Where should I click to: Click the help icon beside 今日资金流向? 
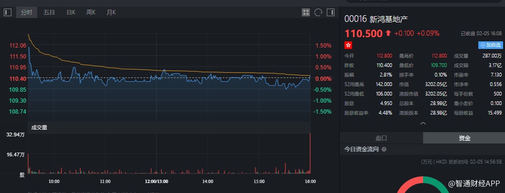pos(384,149)
